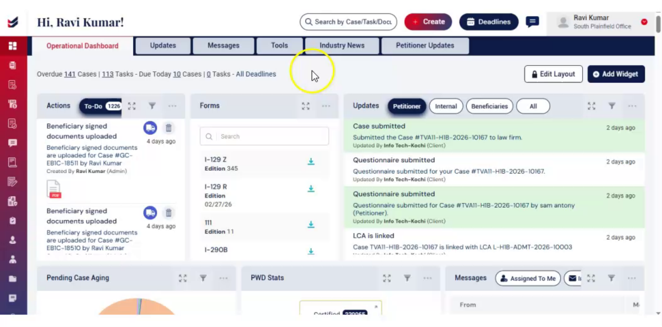Screen dimensions: 662x327
Task: Open the Deadlines button
Action: 489,22
